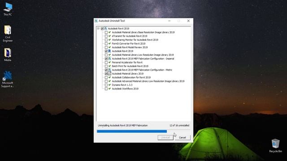Image resolution: width=287 pixels, height=161 pixels.
Task: Select Autodesk Revit Model Review 2019 row
Action: click(x=130, y=47)
